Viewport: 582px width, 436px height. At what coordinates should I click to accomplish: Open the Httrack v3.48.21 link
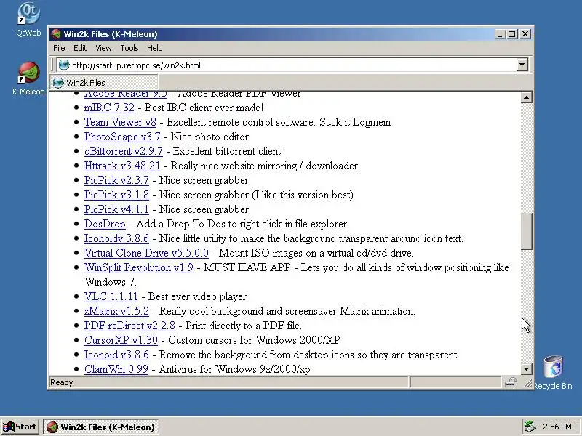[122, 166]
